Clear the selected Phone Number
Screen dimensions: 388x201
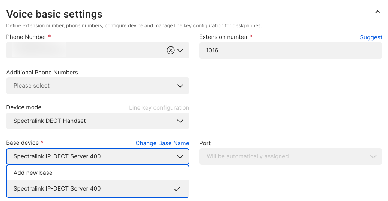(170, 51)
